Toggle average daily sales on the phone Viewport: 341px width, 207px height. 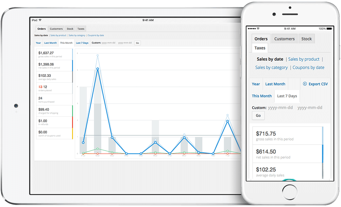pos(288,171)
